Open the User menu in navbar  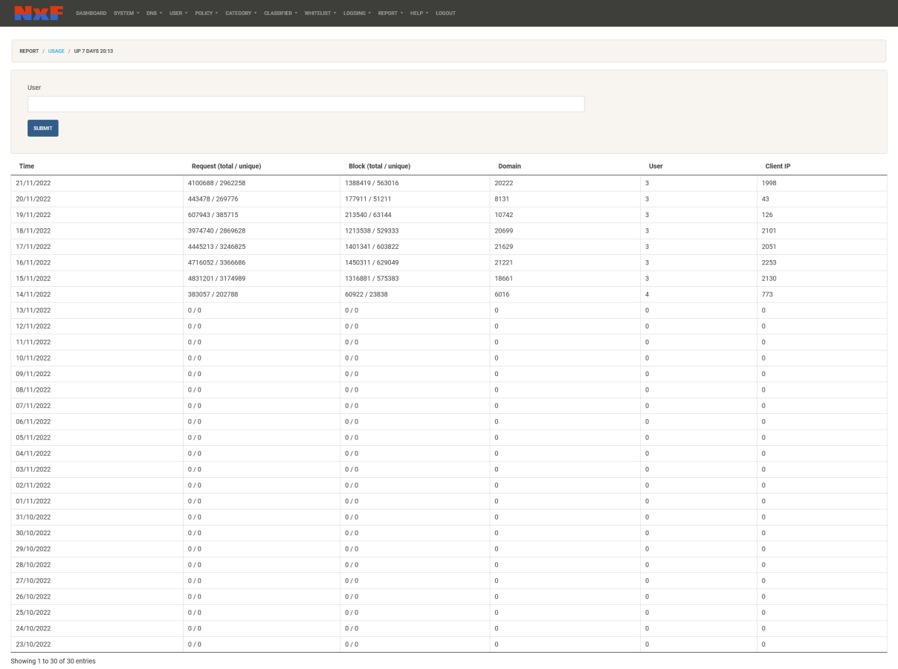coord(178,13)
